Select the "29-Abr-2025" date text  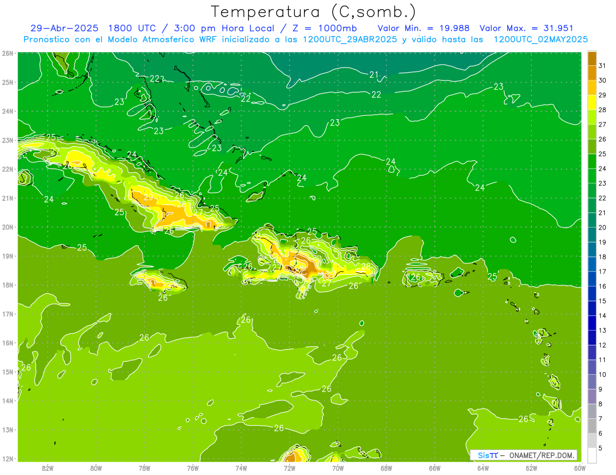point(64,28)
